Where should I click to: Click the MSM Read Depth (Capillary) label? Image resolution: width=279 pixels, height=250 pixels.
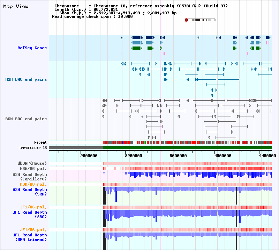(x=30, y=177)
